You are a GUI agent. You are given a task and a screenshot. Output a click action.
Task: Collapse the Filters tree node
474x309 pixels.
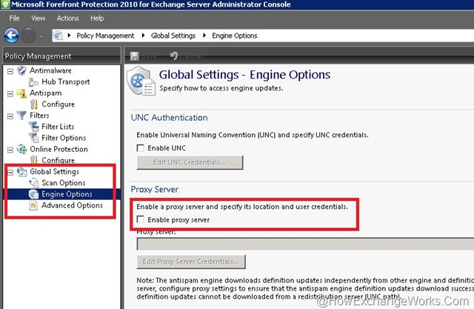pyautogui.click(x=10, y=116)
